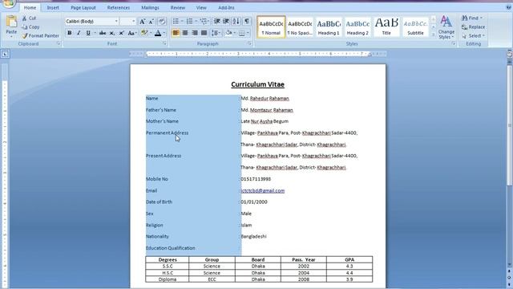513x289 pixels.
Task: Open the Clipboard pane launcher
Action: pyautogui.click(x=59, y=43)
